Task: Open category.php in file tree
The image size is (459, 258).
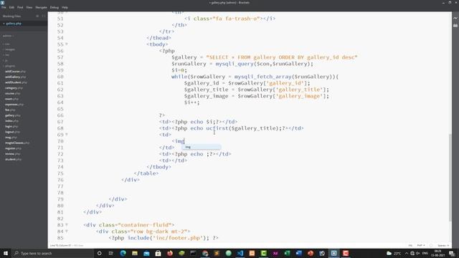Action: (14, 88)
